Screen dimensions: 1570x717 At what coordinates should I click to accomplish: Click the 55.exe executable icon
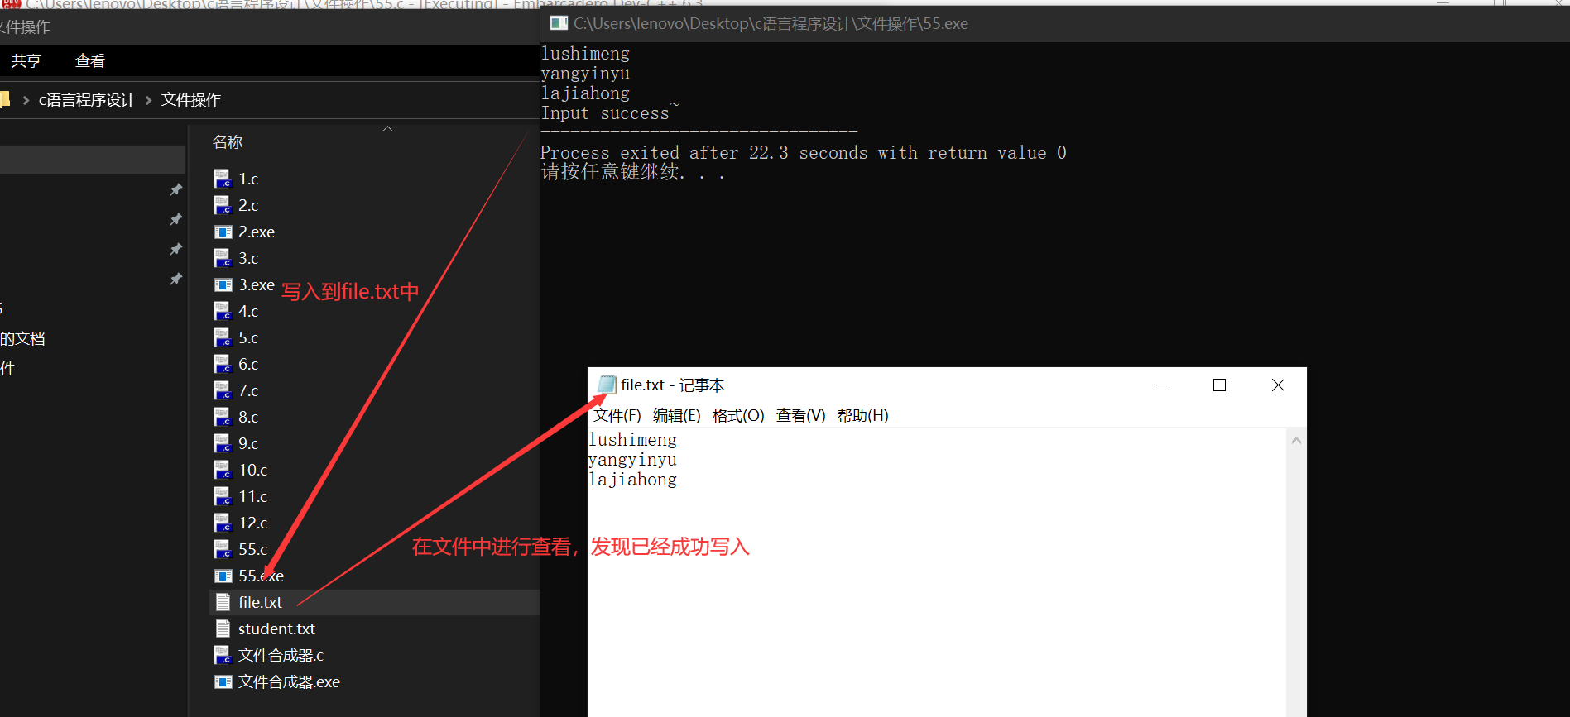pos(223,576)
